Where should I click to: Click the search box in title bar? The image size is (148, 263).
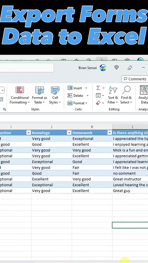point(27,68)
